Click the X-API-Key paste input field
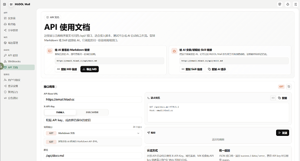The image size is (300, 161). click(x=93, y=120)
